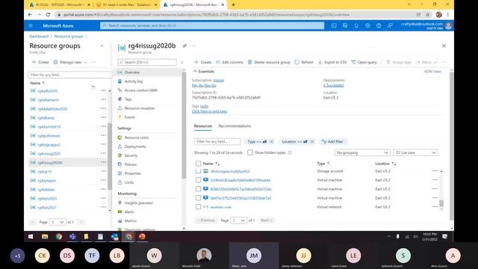
Task: Open Directories and subscriptions filter icon
Action: pyautogui.click(x=345, y=25)
